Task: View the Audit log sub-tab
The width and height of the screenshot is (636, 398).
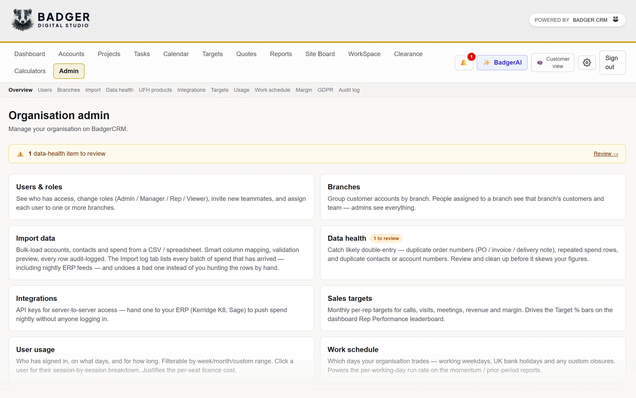Action: click(349, 90)
